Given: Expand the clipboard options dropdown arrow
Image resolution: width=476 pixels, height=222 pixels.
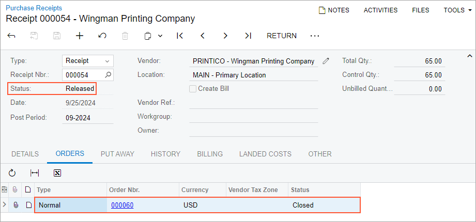Looking at the screenshot, I should pyautogui.click(x=160, y=36).
